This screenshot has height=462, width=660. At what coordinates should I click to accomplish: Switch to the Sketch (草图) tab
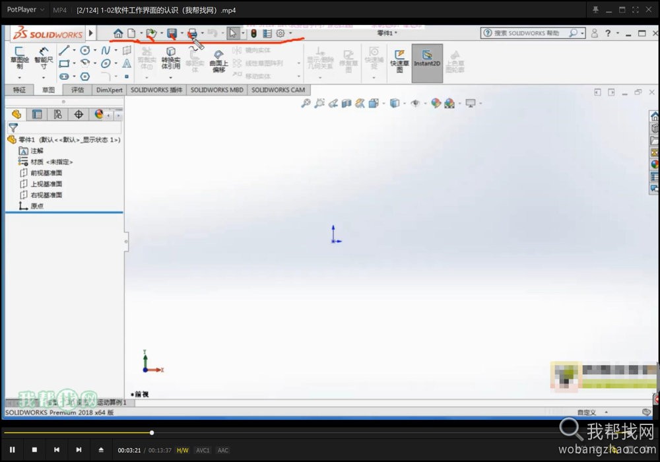[x=48, y=90]
